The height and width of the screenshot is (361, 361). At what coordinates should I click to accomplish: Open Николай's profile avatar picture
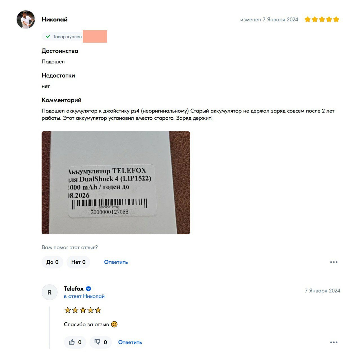pyautogui.click(x=26, y=19)
